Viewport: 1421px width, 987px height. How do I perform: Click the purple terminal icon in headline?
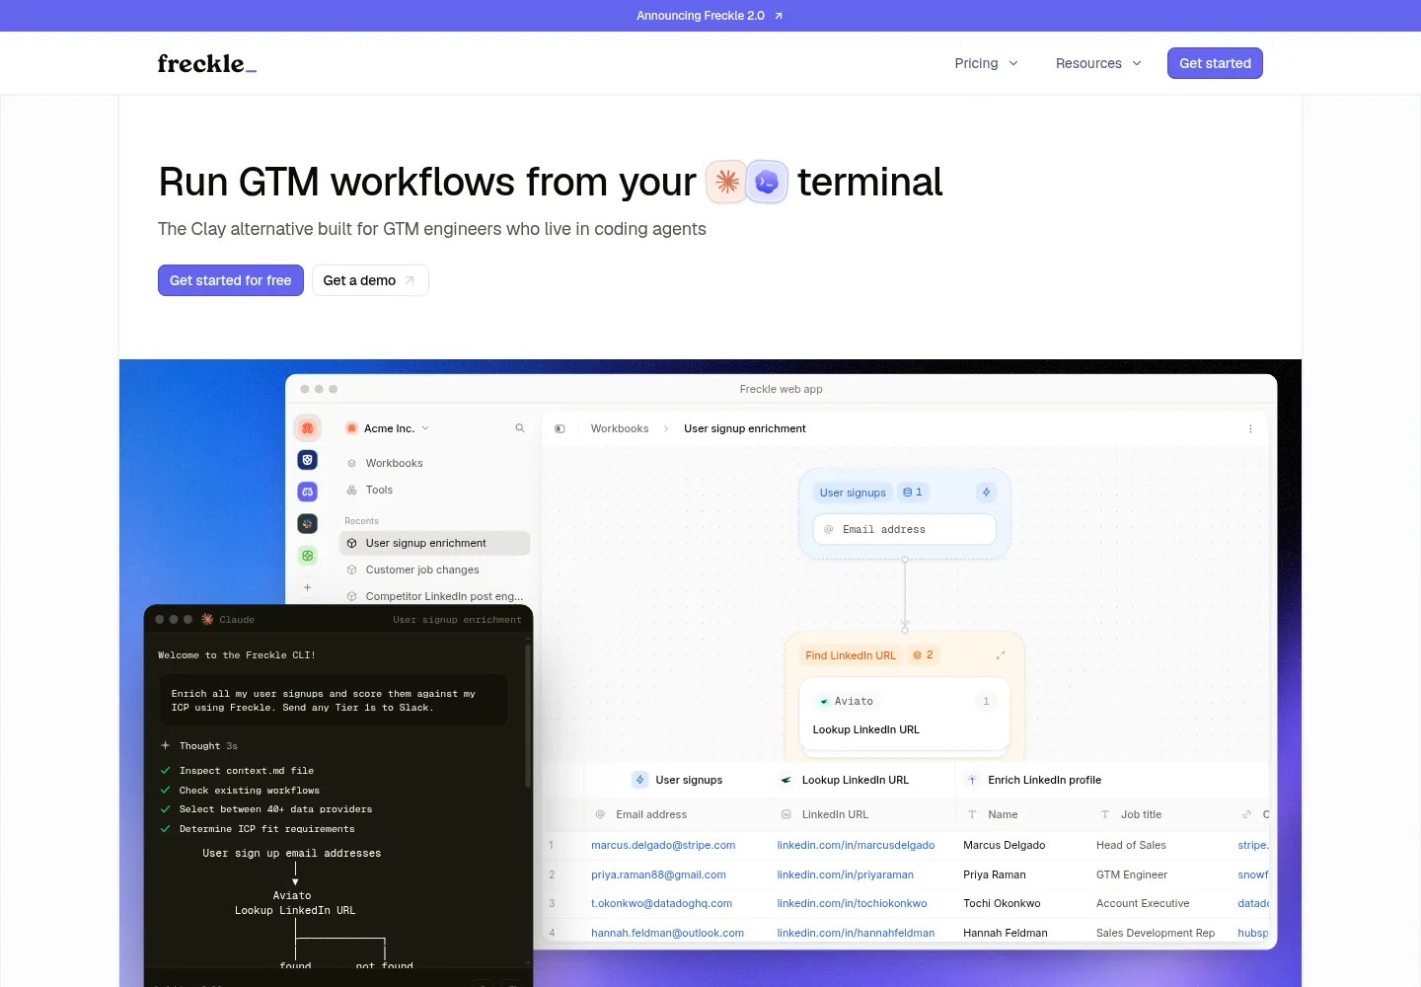767,182
